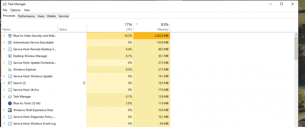The height and width of the screenshot is (127, 305).
Task: Click the scrollbar up arrow
Action: pos(296,35)
